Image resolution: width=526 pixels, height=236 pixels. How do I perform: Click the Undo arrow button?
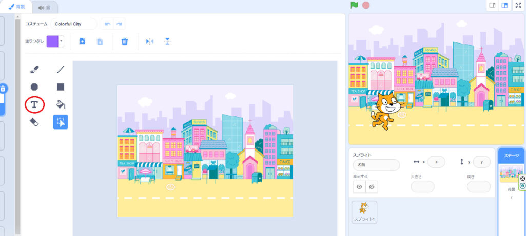click(108, 24)
